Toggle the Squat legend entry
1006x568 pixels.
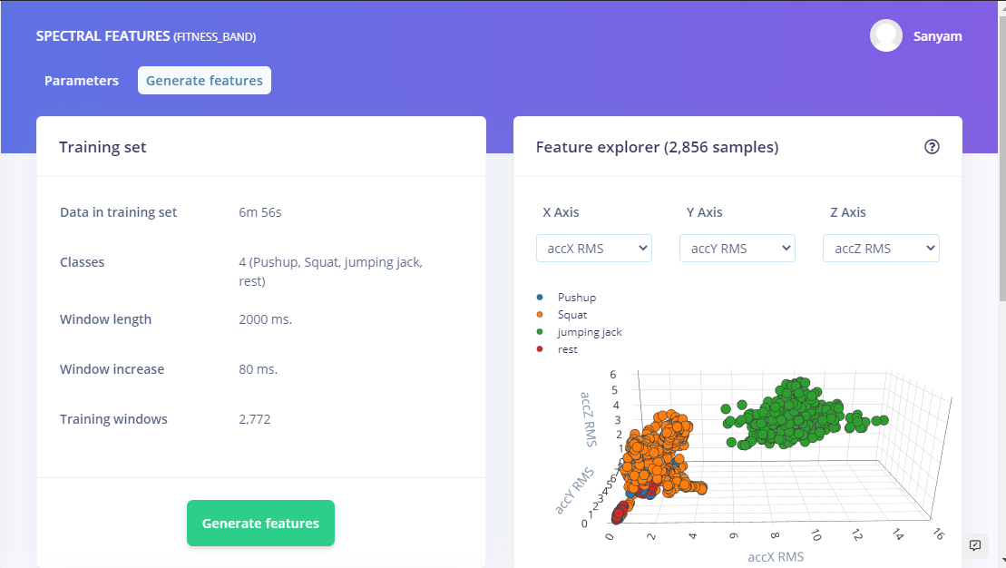[x=572, y=315]
